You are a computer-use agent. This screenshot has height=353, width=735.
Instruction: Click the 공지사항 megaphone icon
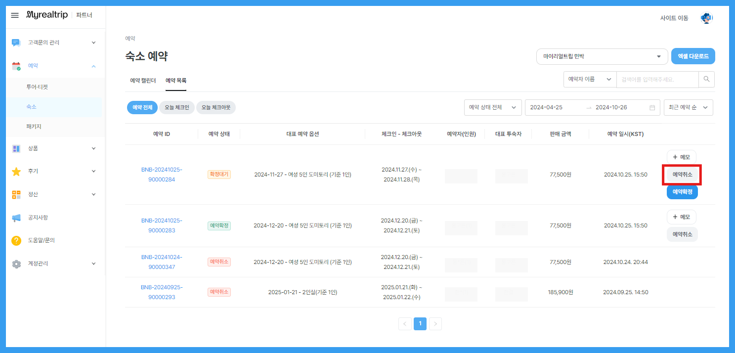click(15, 217)
